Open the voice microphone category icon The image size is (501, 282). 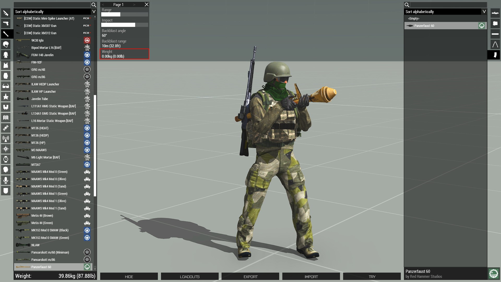[6, 180]
